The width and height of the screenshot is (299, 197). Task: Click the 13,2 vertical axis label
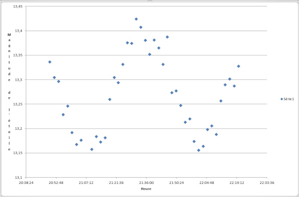point(19,129)
